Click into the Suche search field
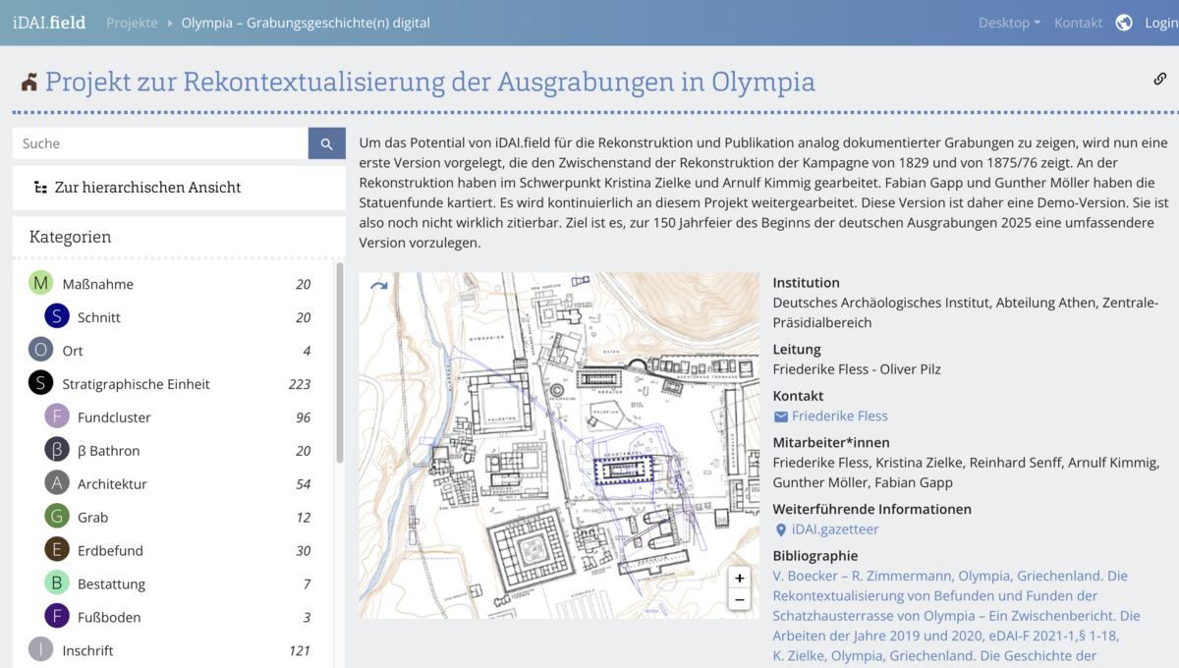Image resolution: width=1179 pixels, height=668 pixels. [x=160, y=143]
